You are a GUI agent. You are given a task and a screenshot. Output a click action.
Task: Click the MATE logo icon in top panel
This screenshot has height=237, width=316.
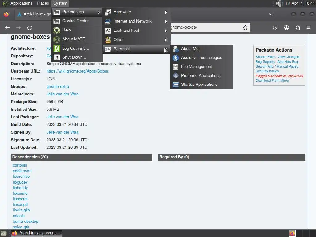pos(5,3)
